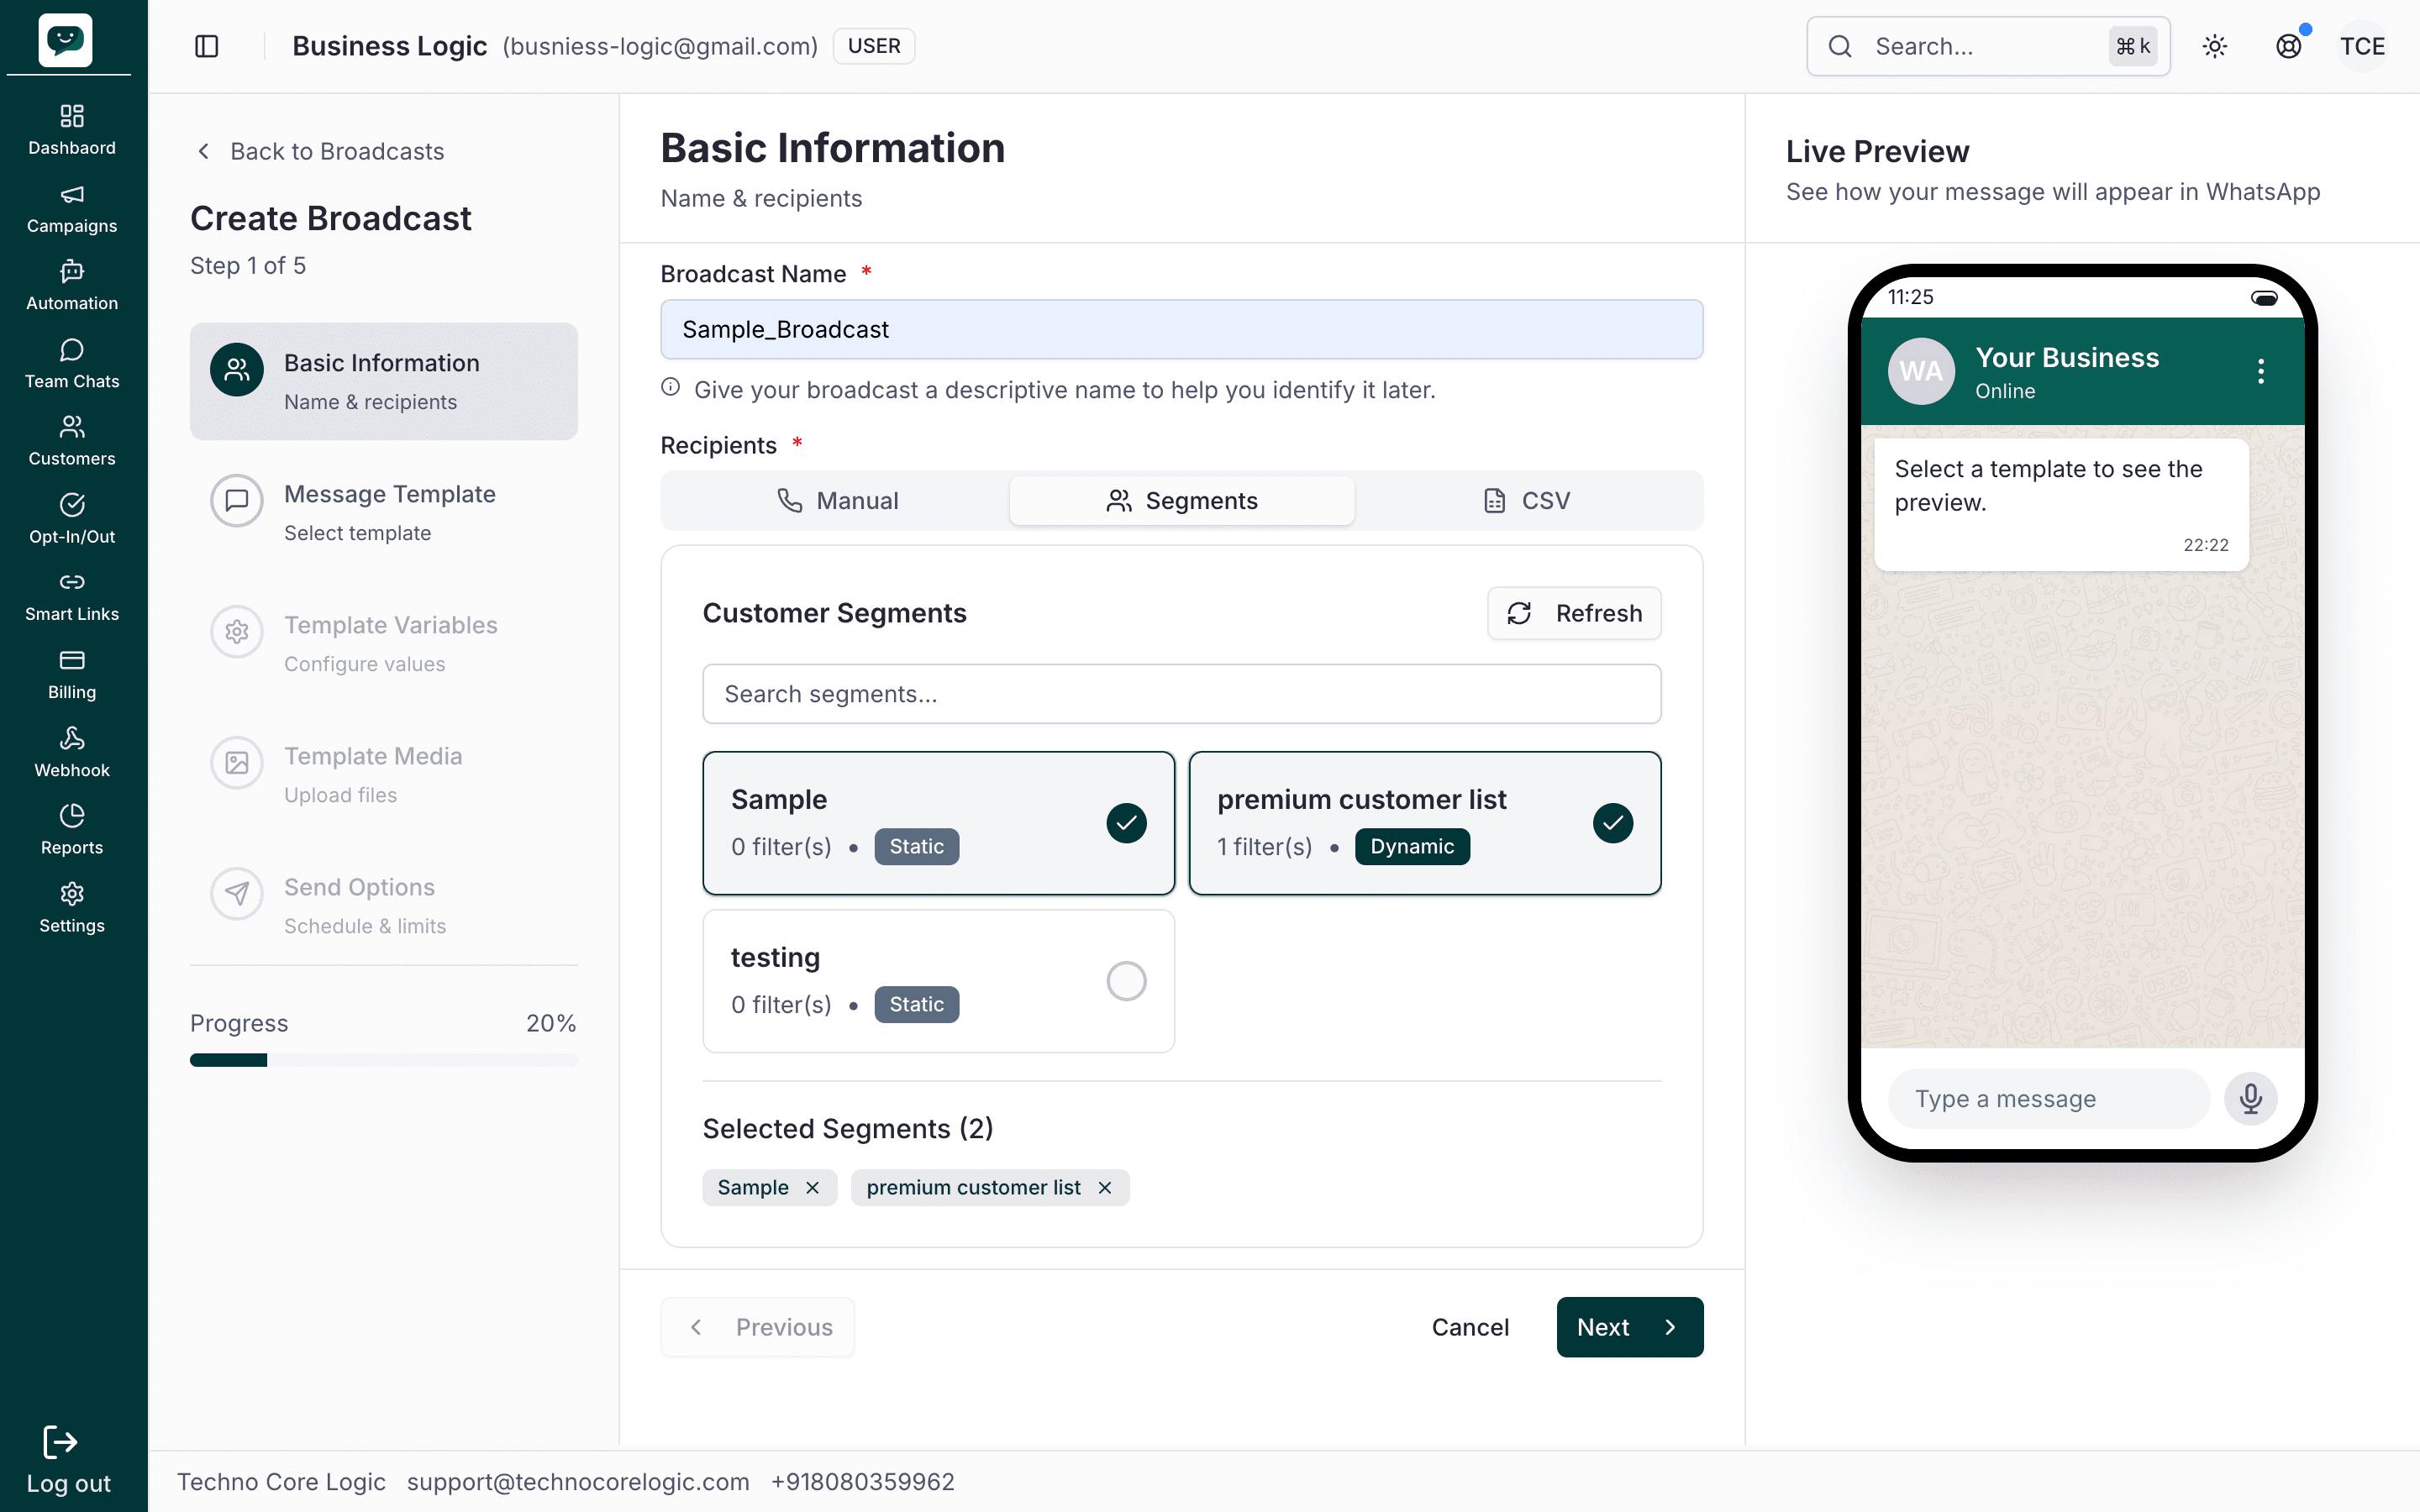Click the Step 1 of 5 text

248,266
